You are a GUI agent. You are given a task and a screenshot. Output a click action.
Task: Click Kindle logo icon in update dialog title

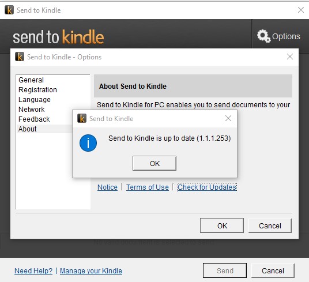tap(82, 118)
